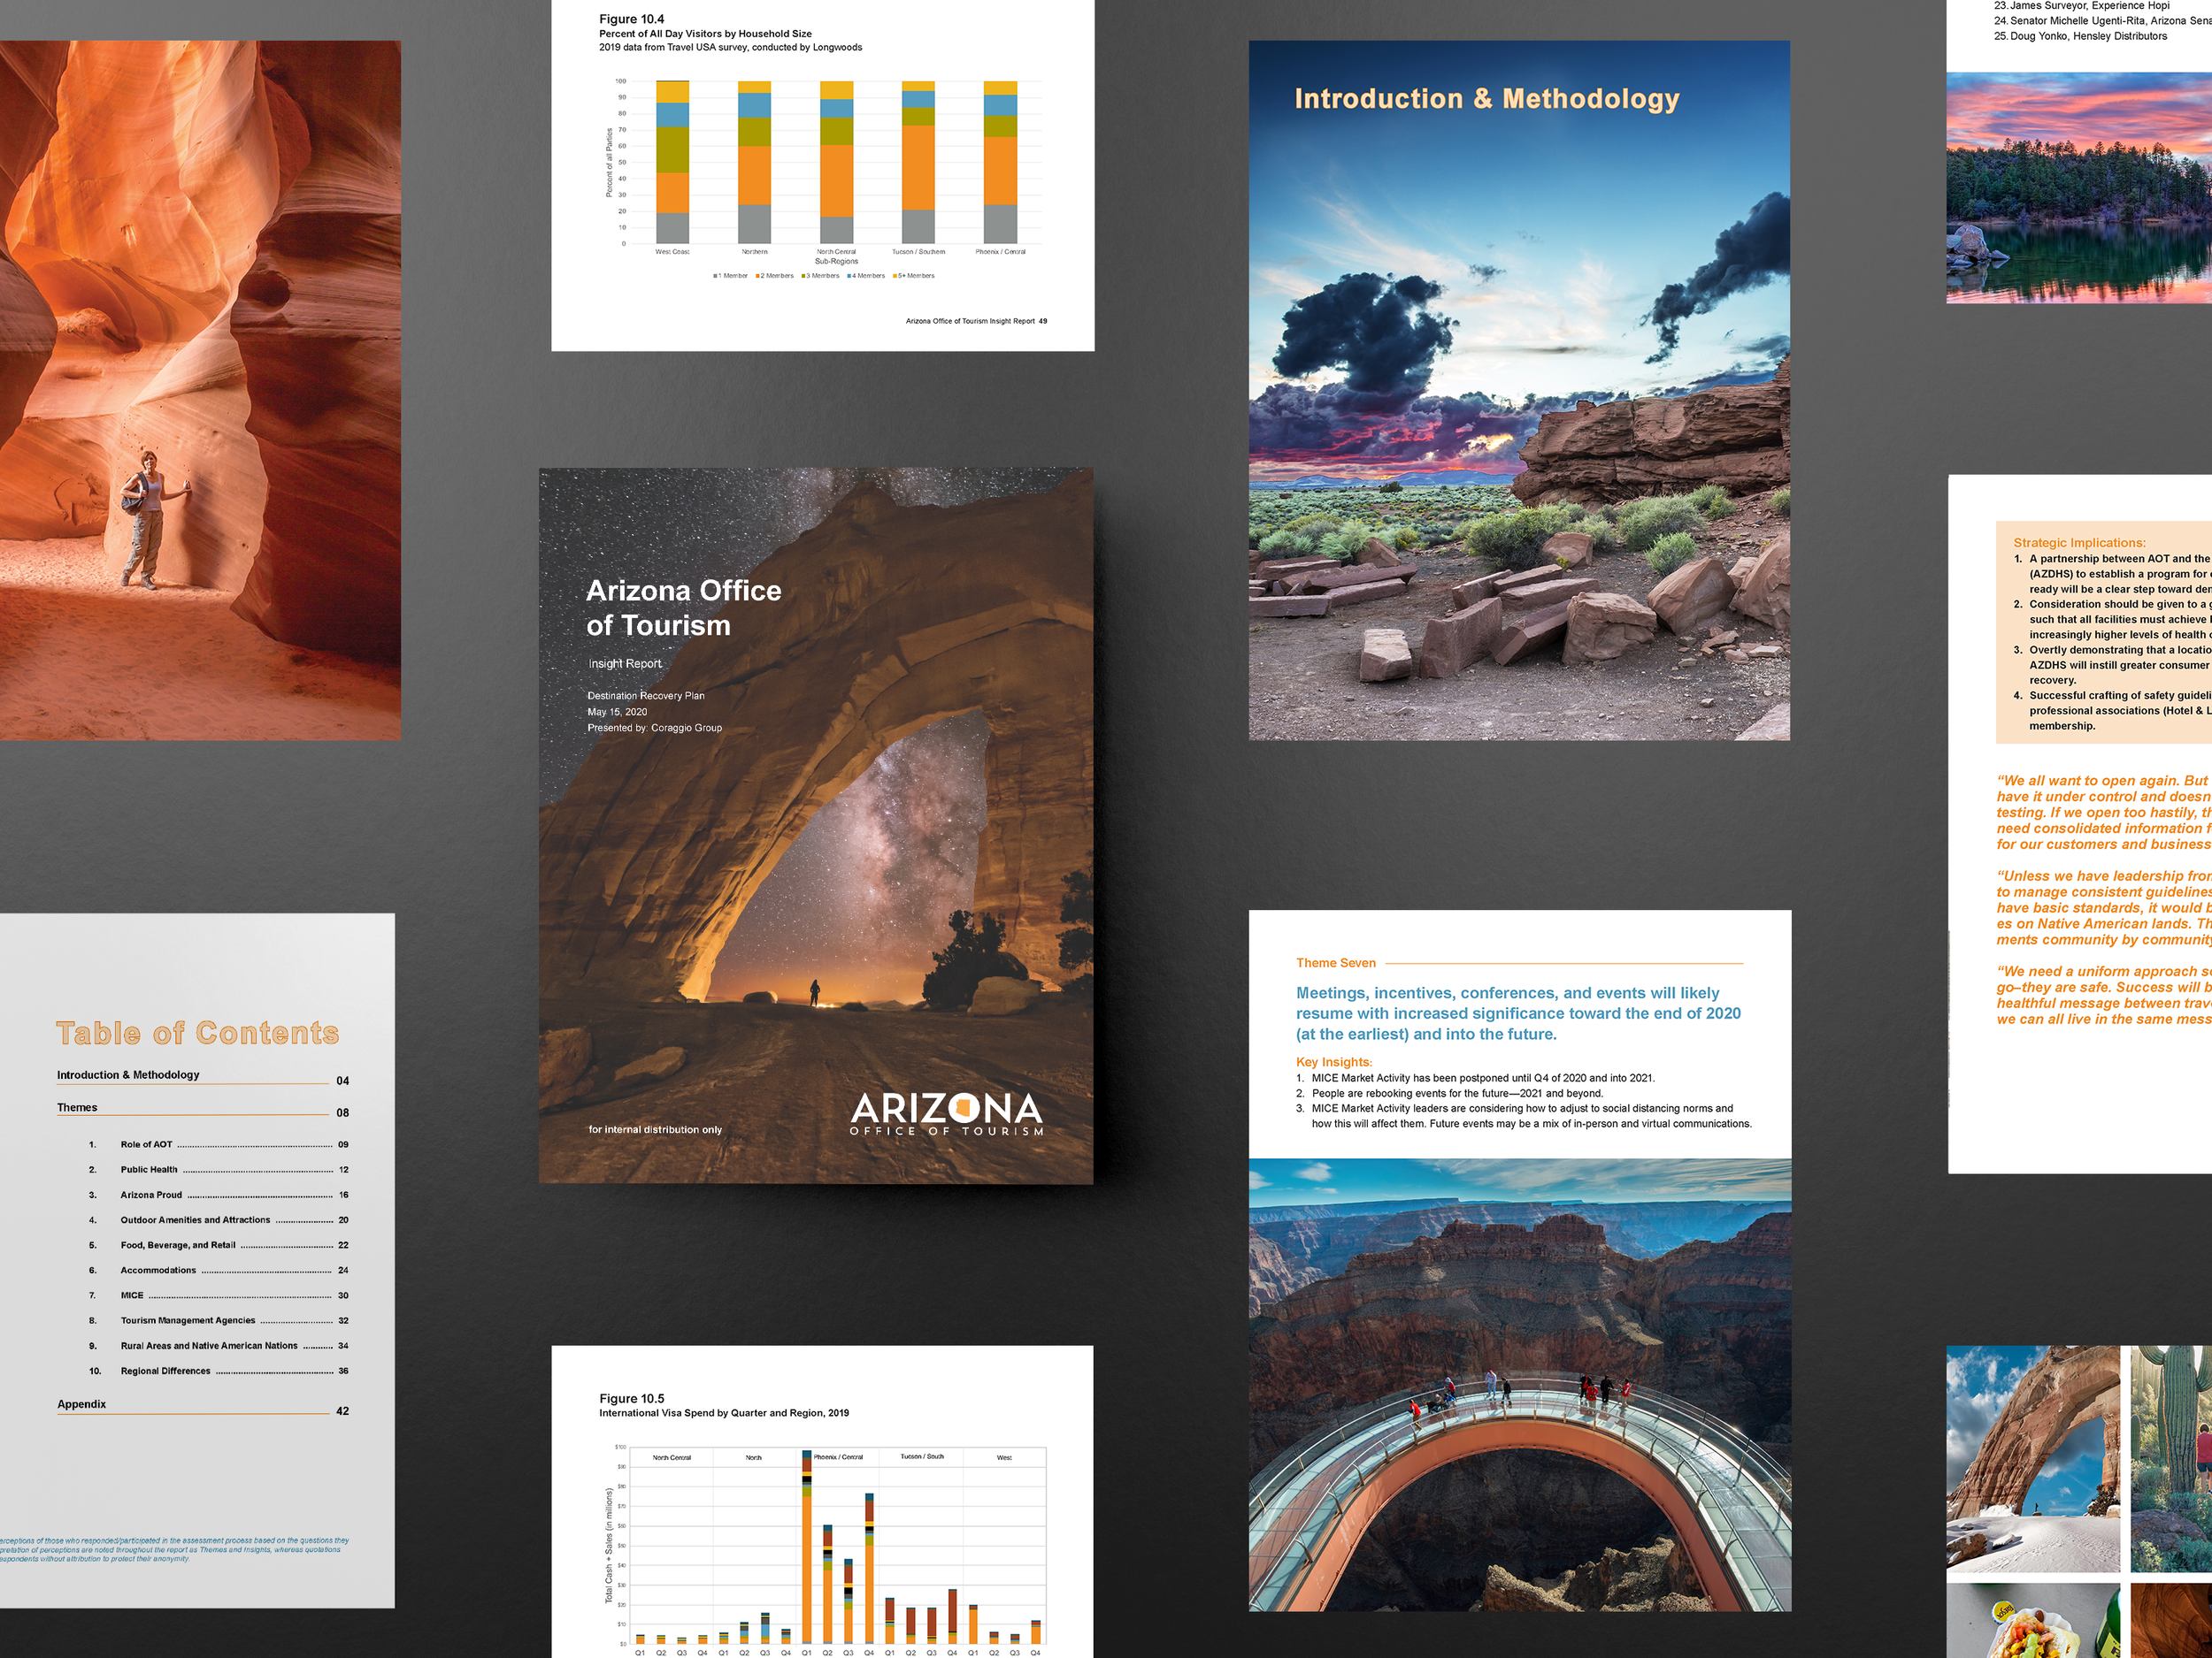Open the Insight Report cover page
Viewport: 2212px width, 1658px height.
(815, 824)
